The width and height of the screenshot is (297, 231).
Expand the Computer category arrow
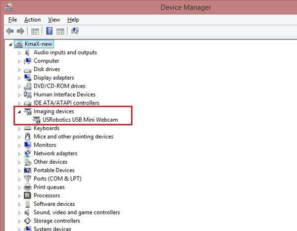click(x=19, y=61)
